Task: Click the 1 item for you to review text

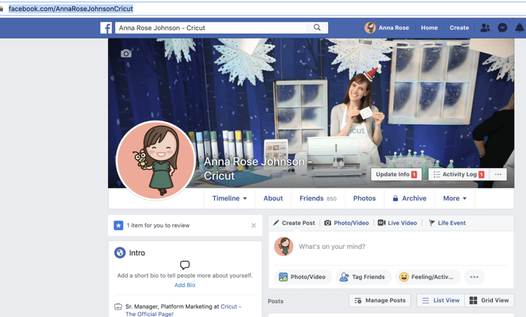Action: 158,225
